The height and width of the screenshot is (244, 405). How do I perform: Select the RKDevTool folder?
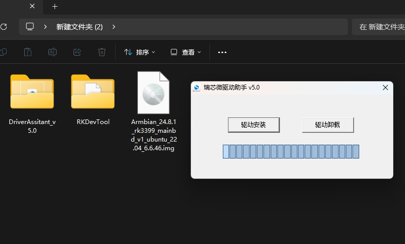pyautogui.click(x=93, y=92)
